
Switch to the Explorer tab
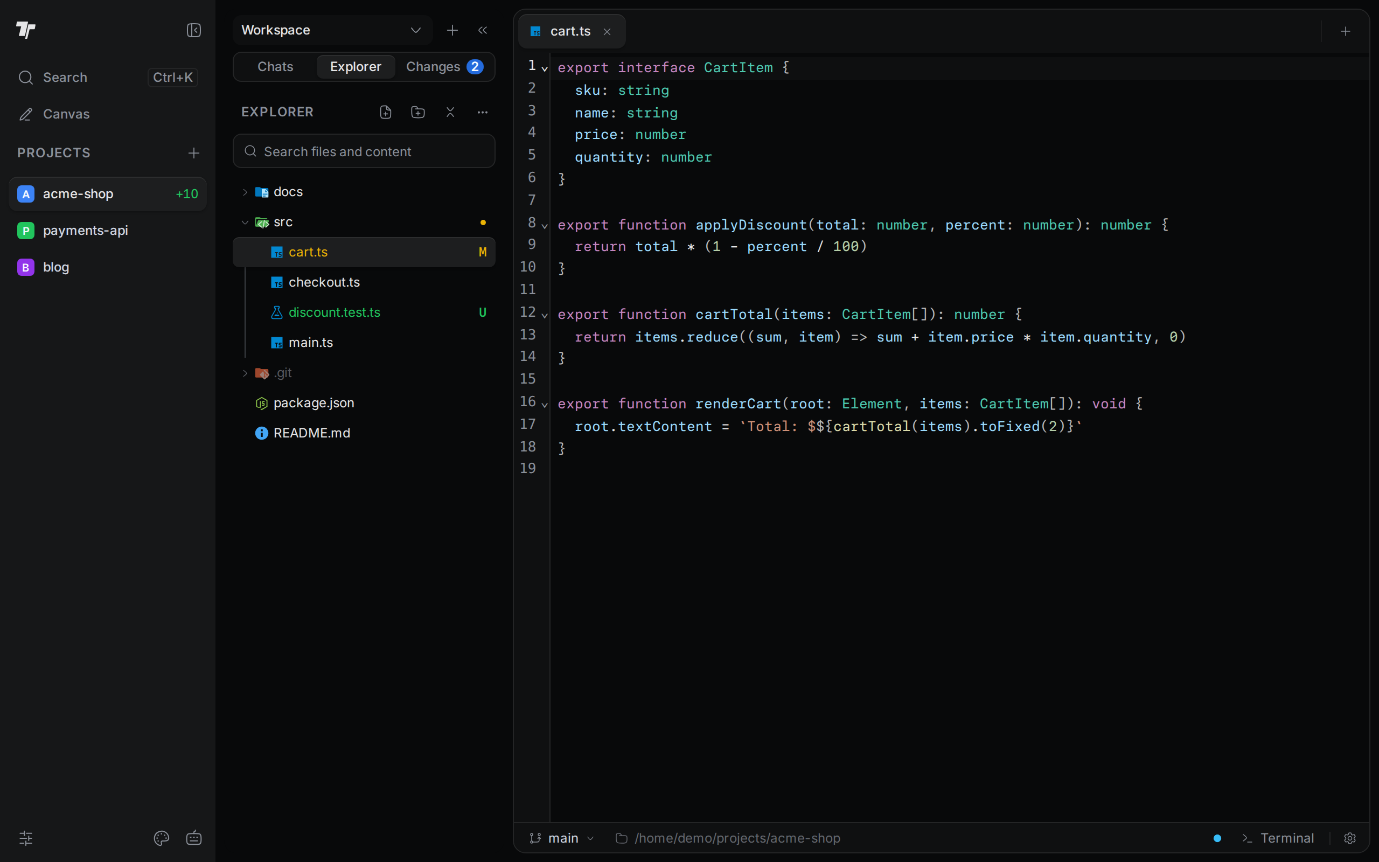point(356,67)
